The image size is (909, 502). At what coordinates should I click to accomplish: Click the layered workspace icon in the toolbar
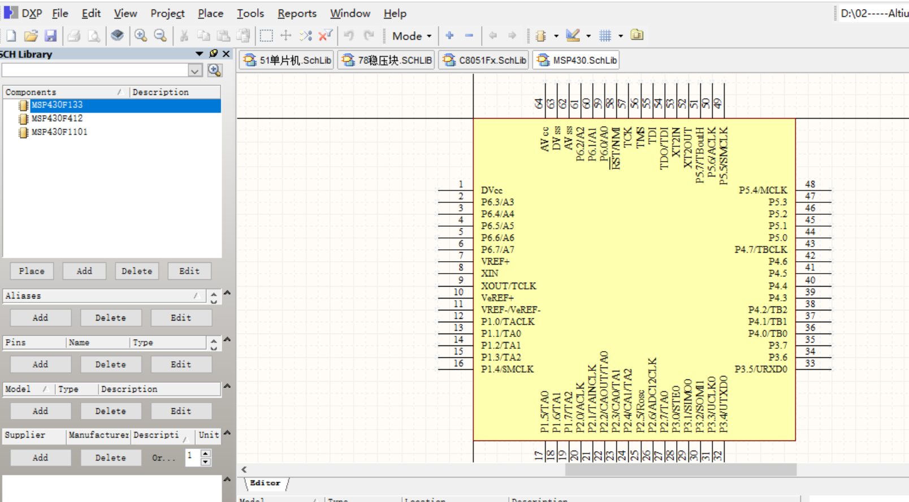coord(117,36)
